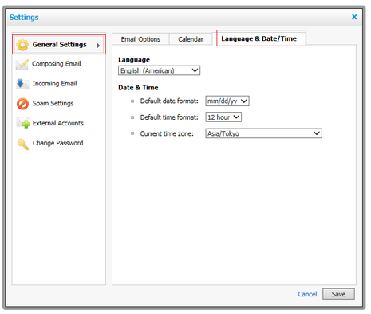Viewport: 371px width, 314px height.
Task: Open the Spam Settings section label
Action: pos(53,103)
